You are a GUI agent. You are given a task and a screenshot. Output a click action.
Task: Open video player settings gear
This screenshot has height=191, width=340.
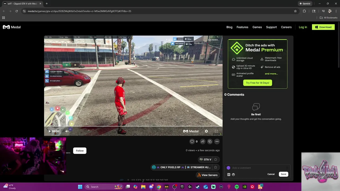(x=206, y=131)
